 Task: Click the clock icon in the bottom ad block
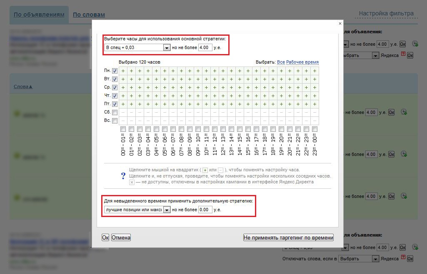[x=415, y=247]
